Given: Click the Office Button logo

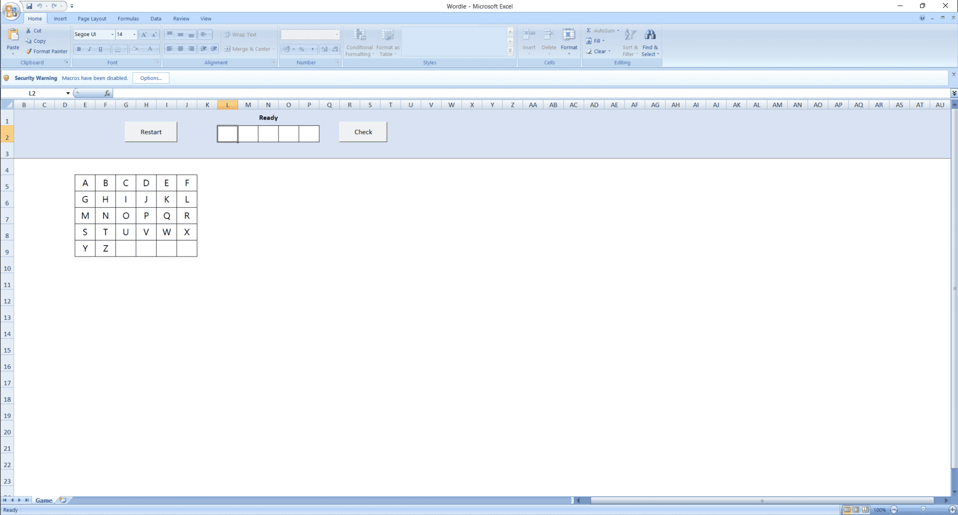Looking at the screenshot, I should point(11,11).
